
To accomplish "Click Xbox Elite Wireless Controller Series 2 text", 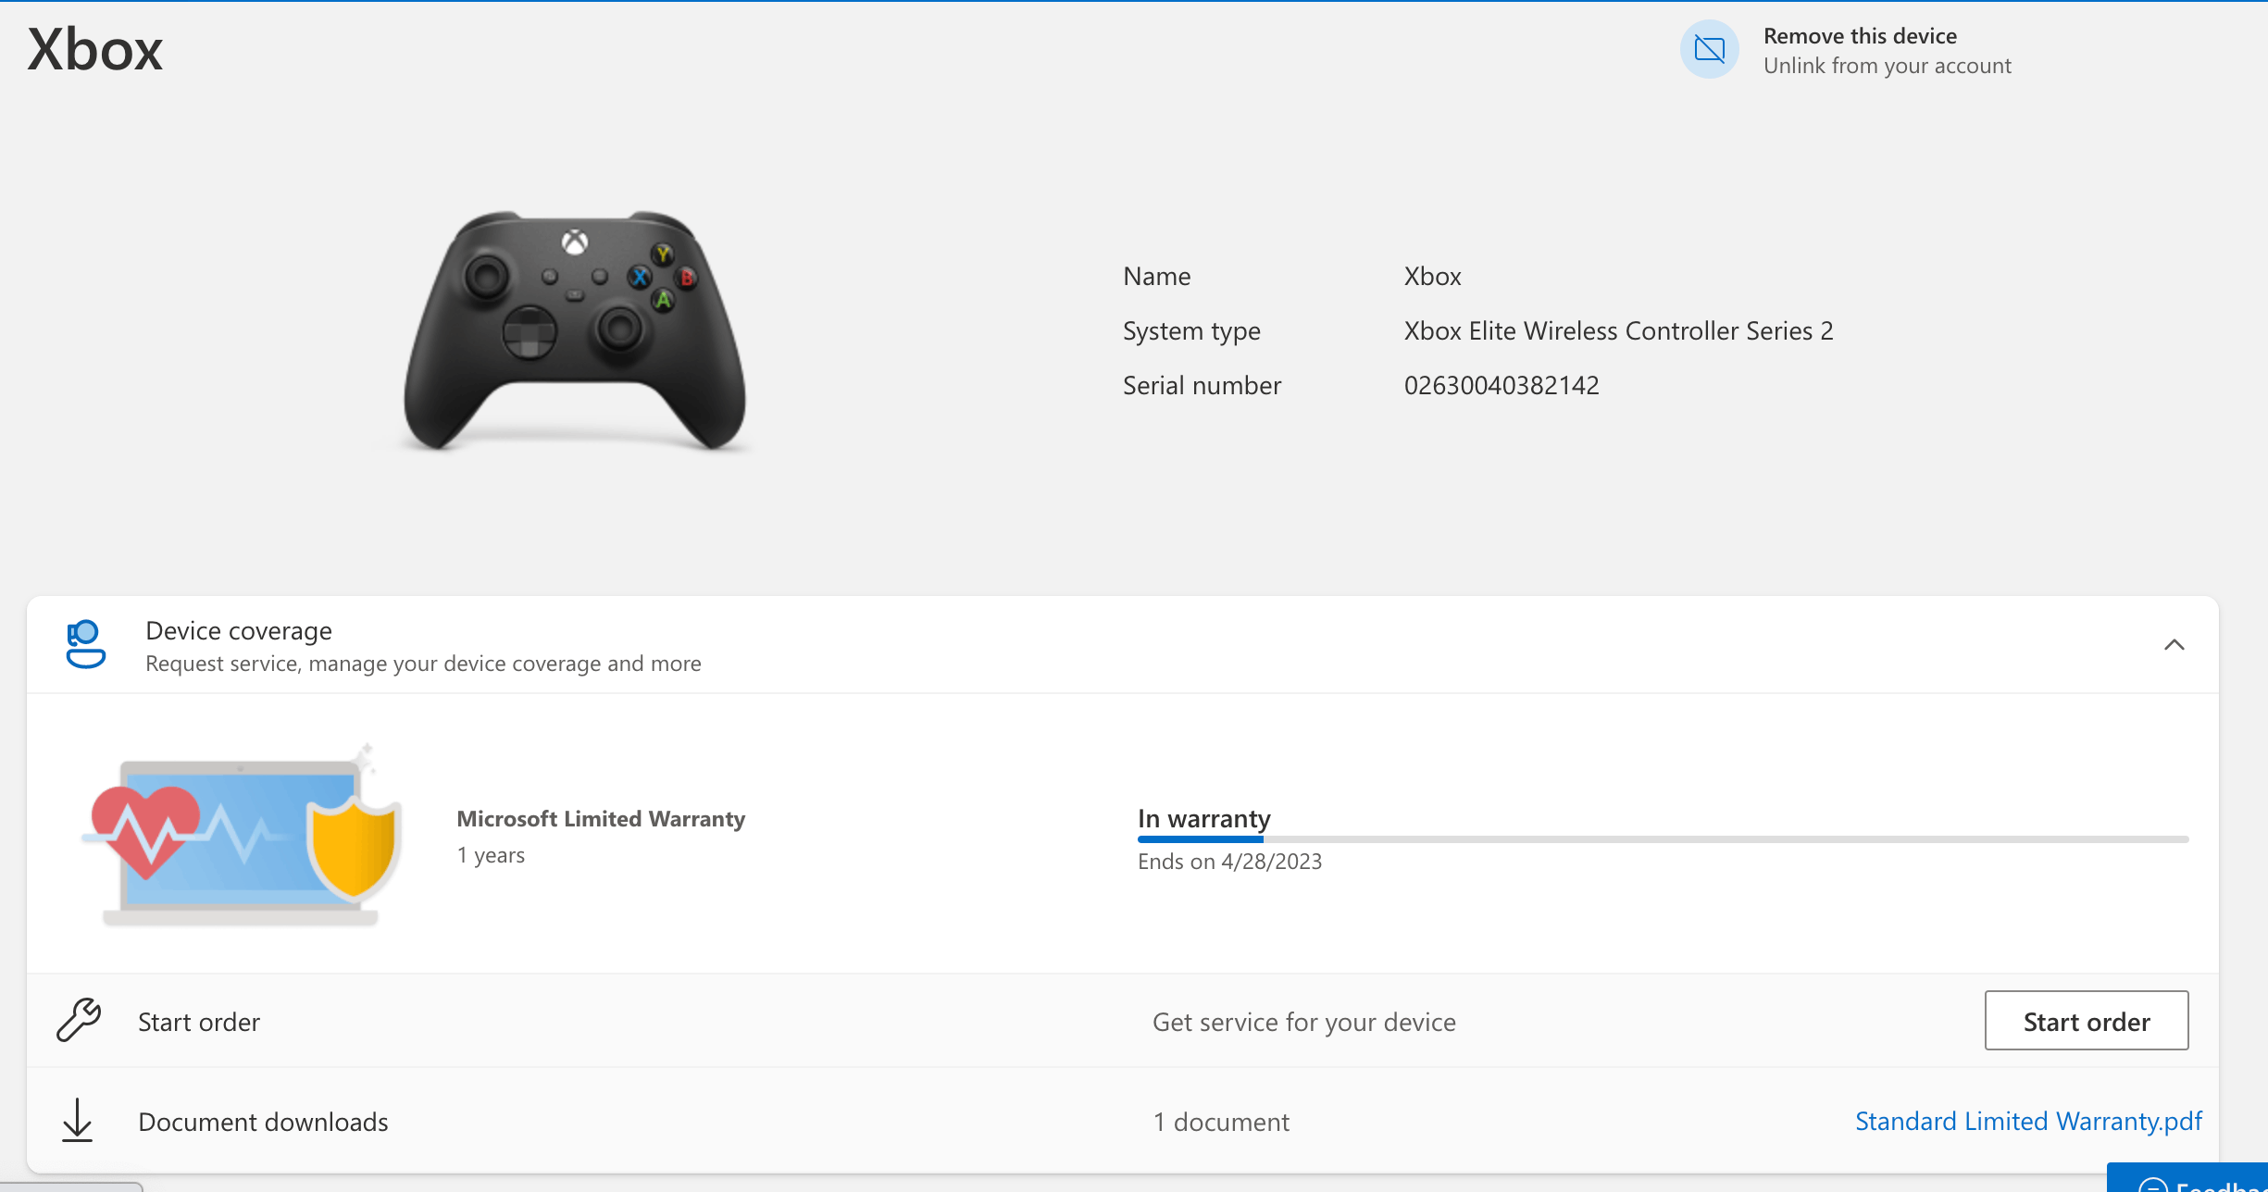I will (1618, 330).
